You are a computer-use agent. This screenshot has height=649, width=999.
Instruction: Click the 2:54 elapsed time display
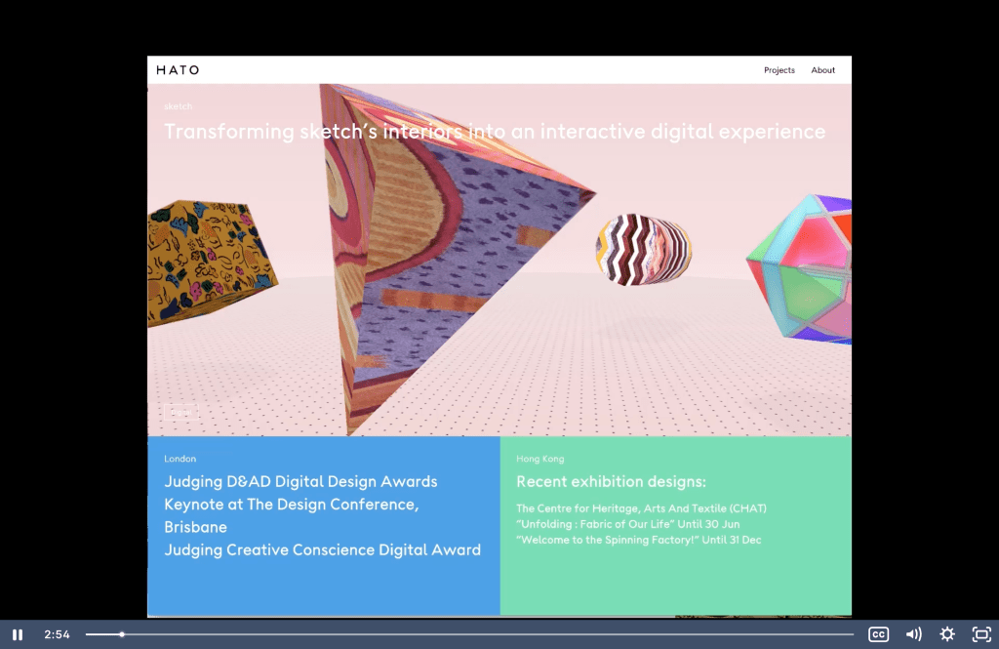click(x=57, y=634)
